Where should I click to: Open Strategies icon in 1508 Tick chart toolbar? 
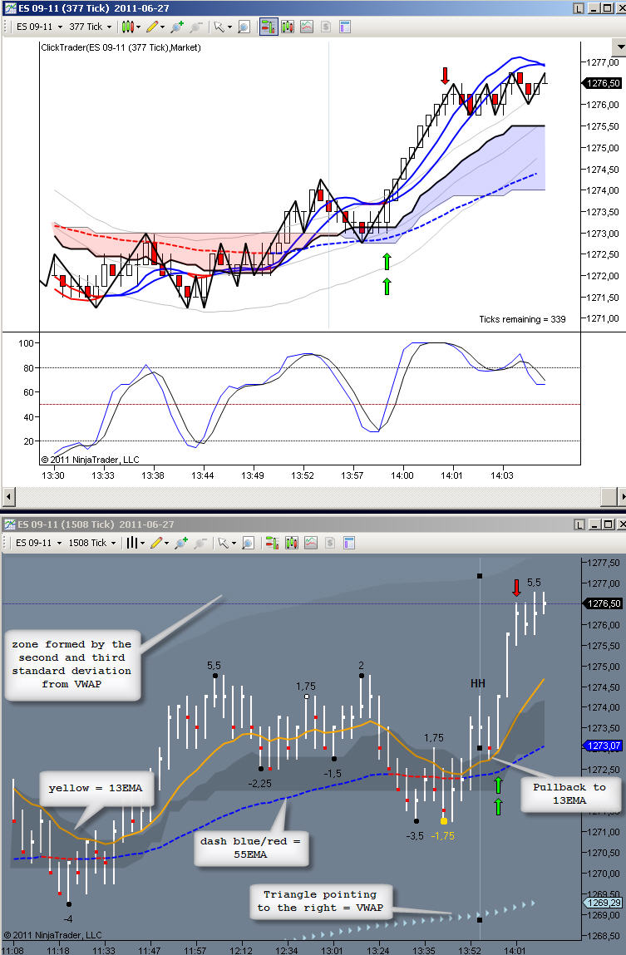pos(311,543)
